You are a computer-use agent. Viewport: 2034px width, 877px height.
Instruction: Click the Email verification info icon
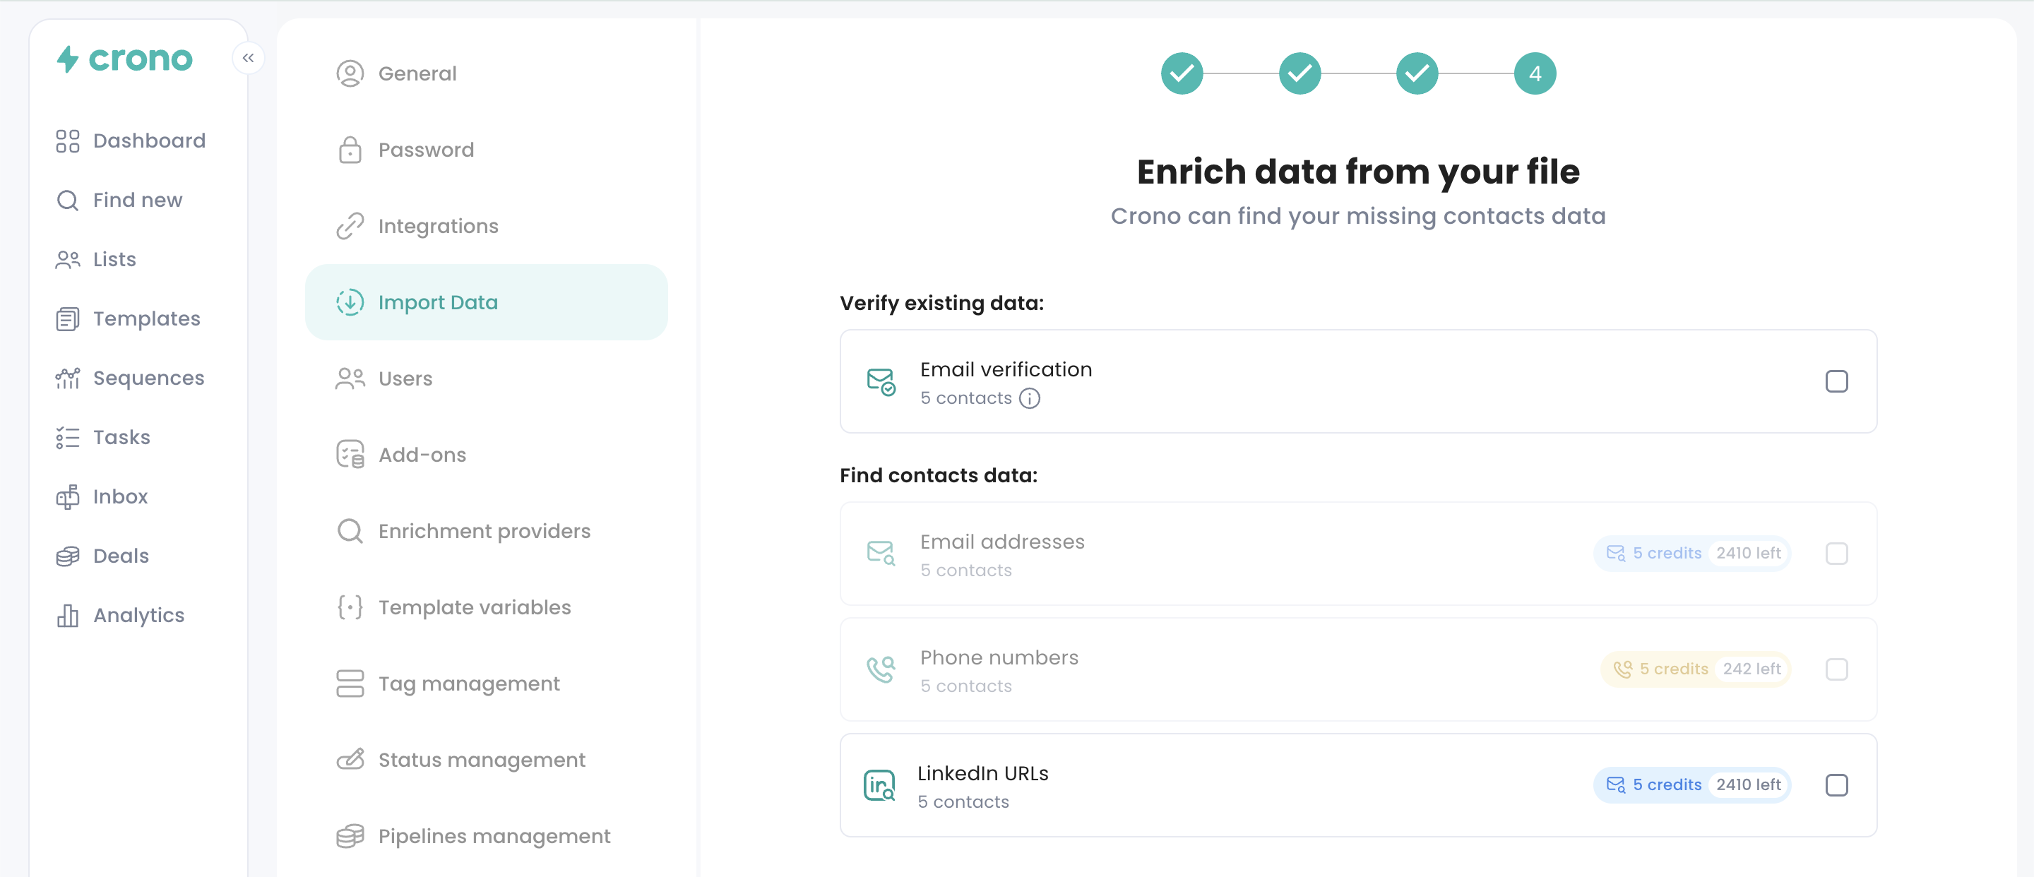coord(1030,398)
